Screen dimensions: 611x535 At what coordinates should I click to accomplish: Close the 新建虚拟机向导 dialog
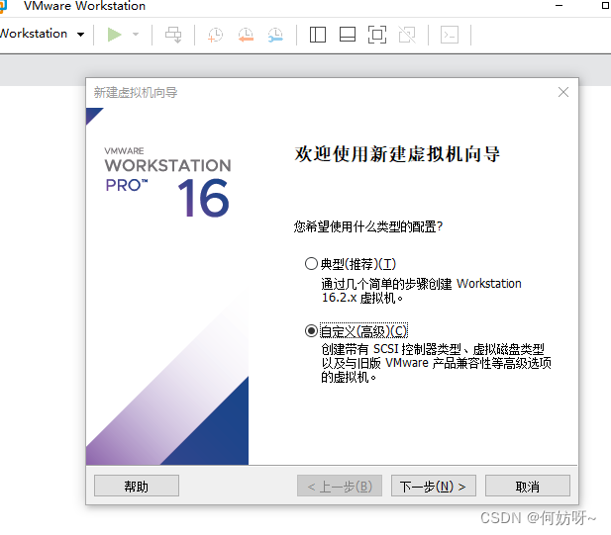coord(563,92)
